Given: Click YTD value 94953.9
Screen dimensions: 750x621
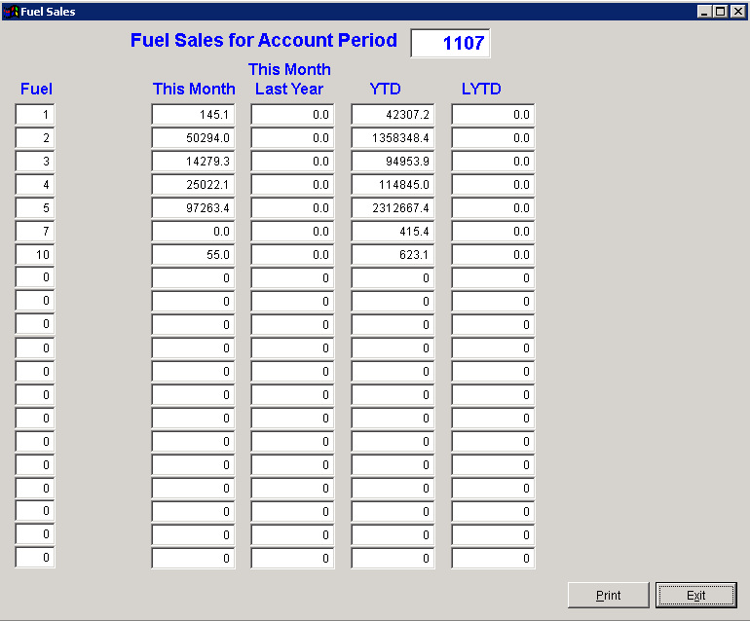Looking at the screenshot, I should coord(393,162).
